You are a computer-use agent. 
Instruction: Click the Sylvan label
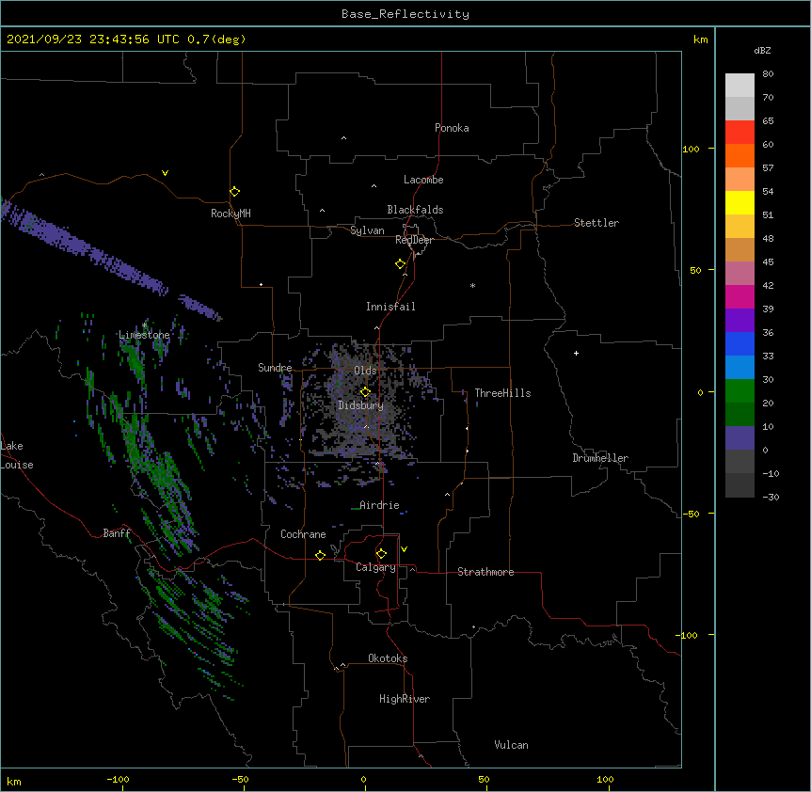click(x=367, y=230)
